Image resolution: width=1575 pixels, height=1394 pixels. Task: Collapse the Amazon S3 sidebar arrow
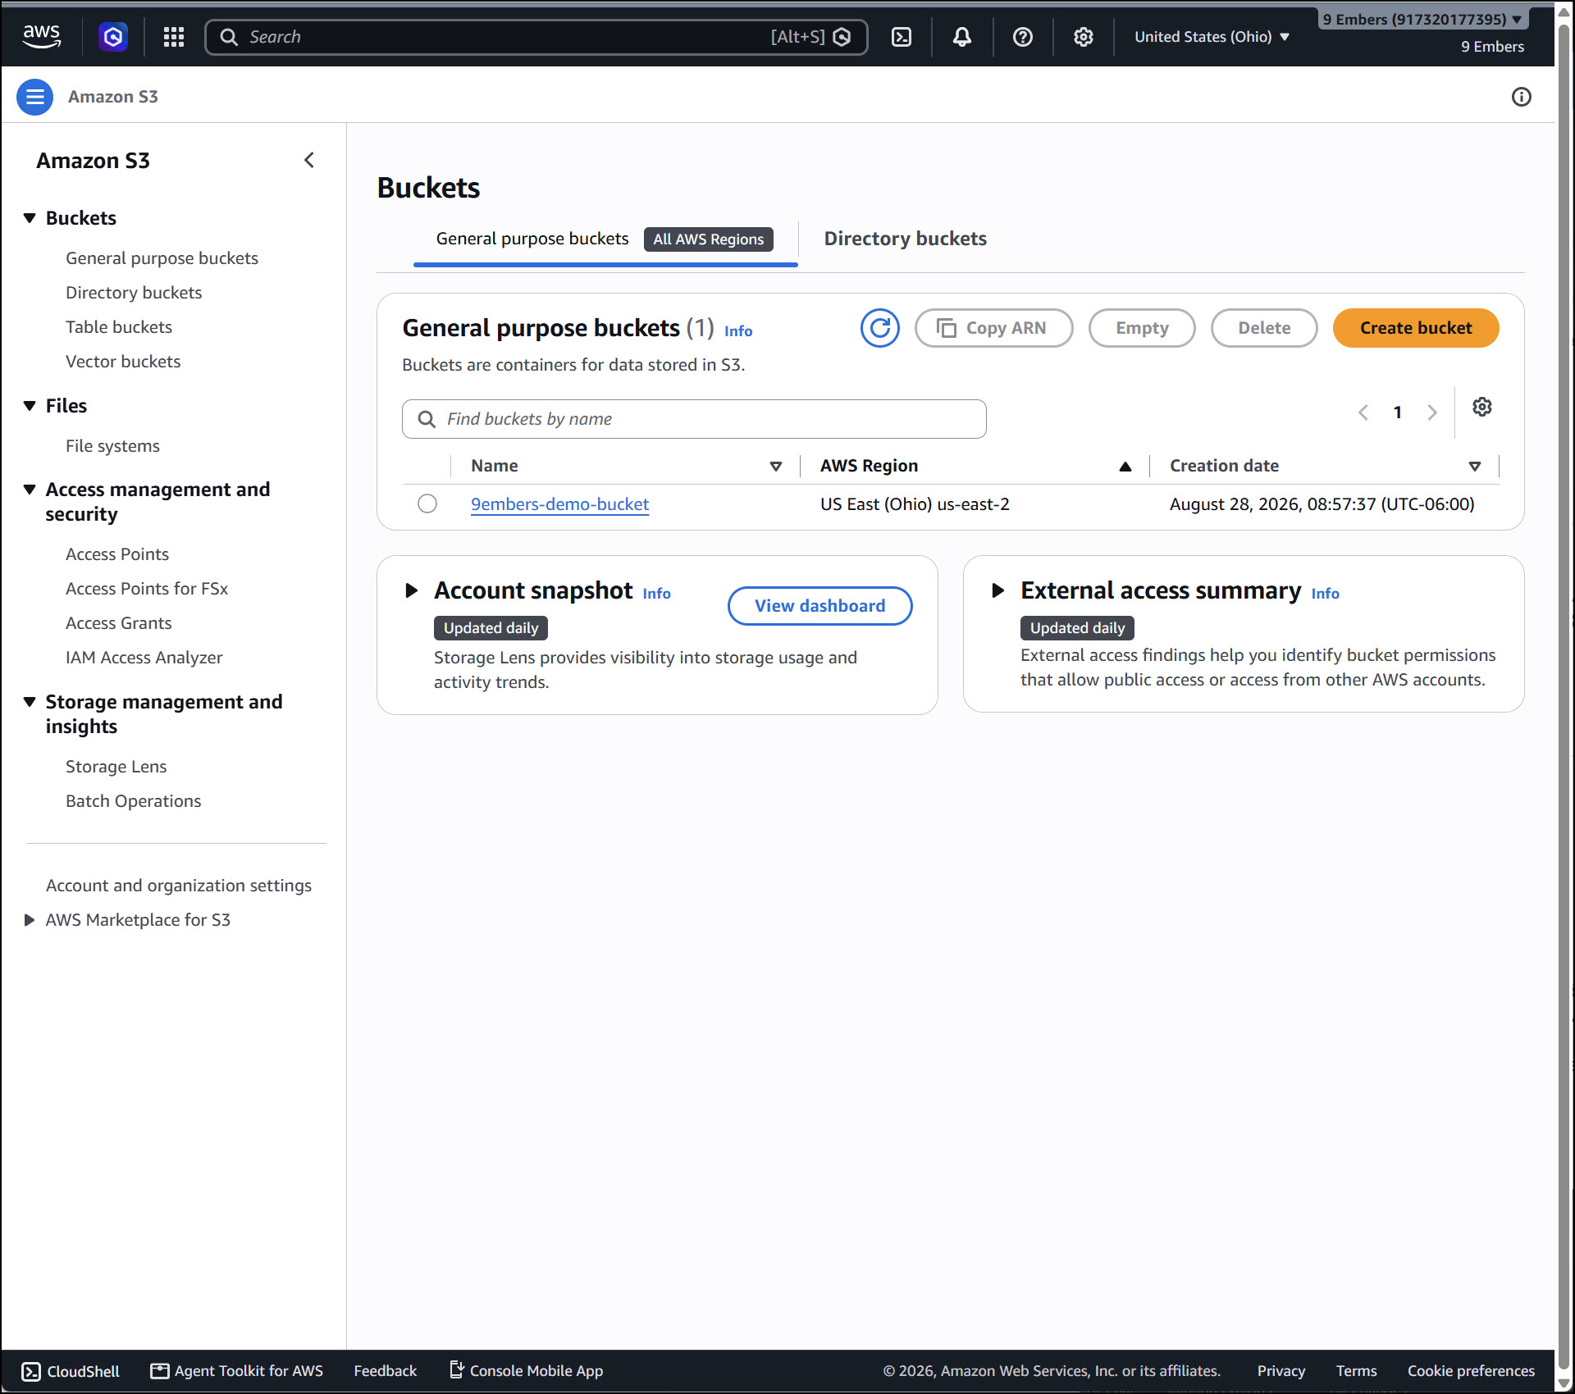309,161
